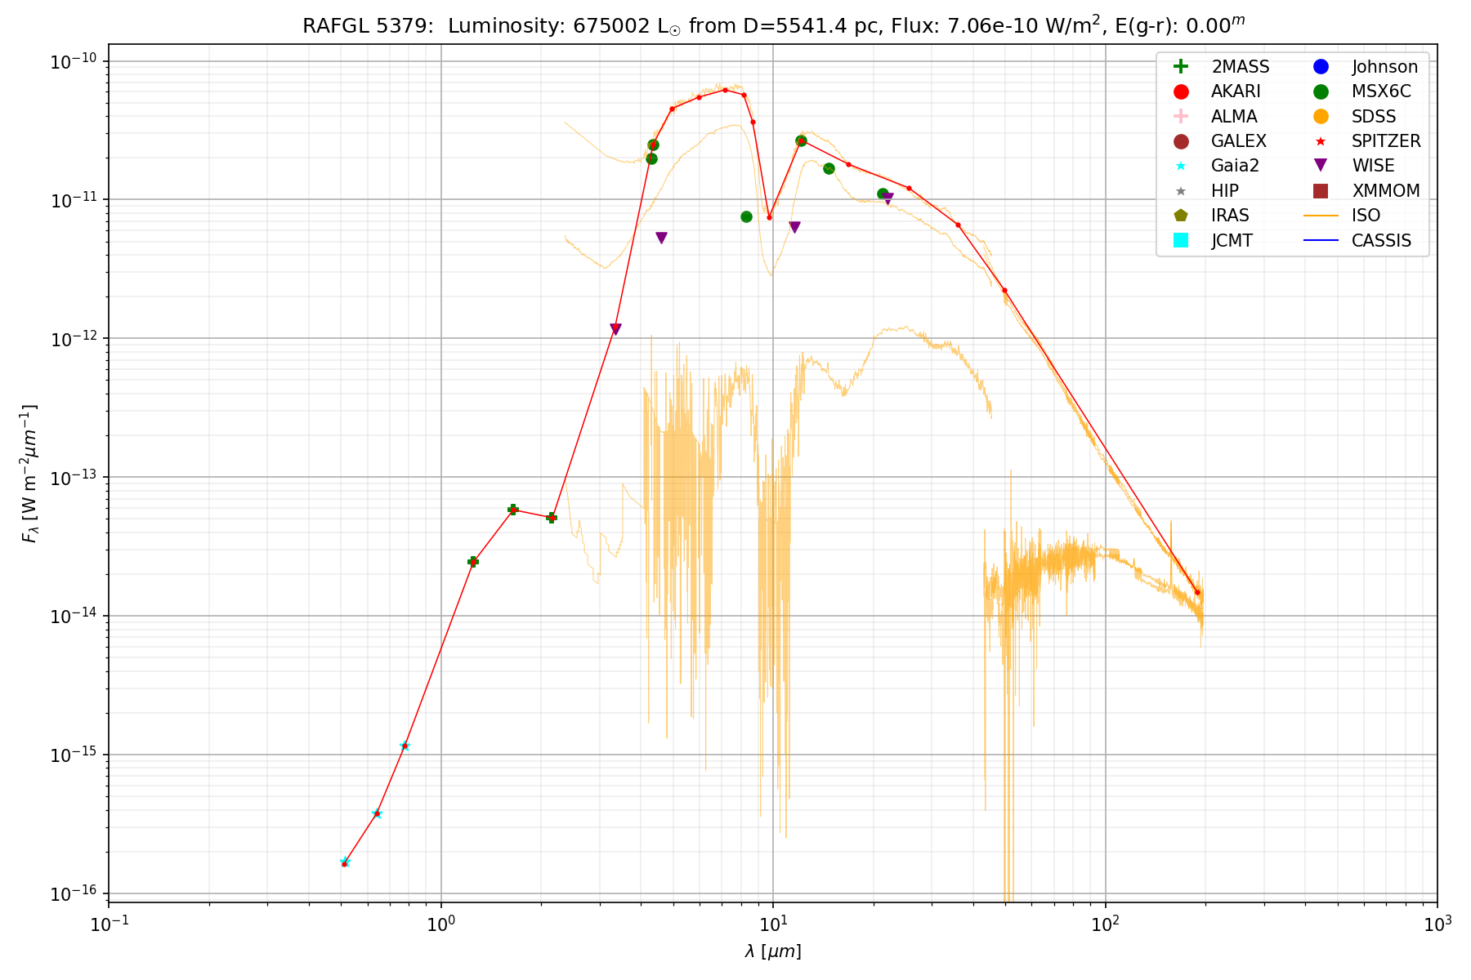
Task: Click the GALEX legend text label
Action: (1238, 141)
